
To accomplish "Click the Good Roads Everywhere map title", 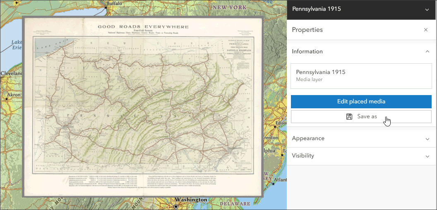I will coord(143,27).
